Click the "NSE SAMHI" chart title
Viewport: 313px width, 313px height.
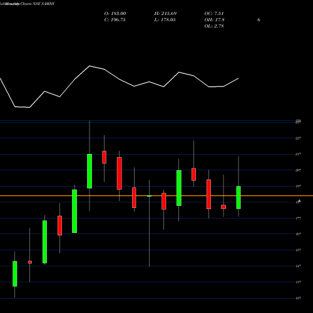click(43, 4)
